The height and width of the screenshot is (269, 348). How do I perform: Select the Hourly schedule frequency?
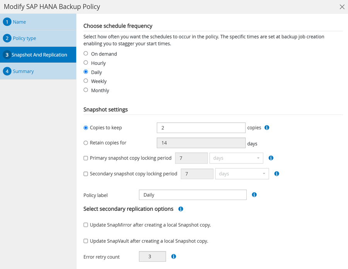(86, 63)
